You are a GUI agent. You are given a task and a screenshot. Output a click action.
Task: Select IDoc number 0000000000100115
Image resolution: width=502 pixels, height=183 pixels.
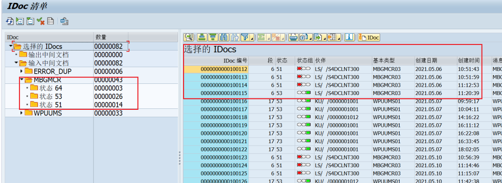coord(216,93)
